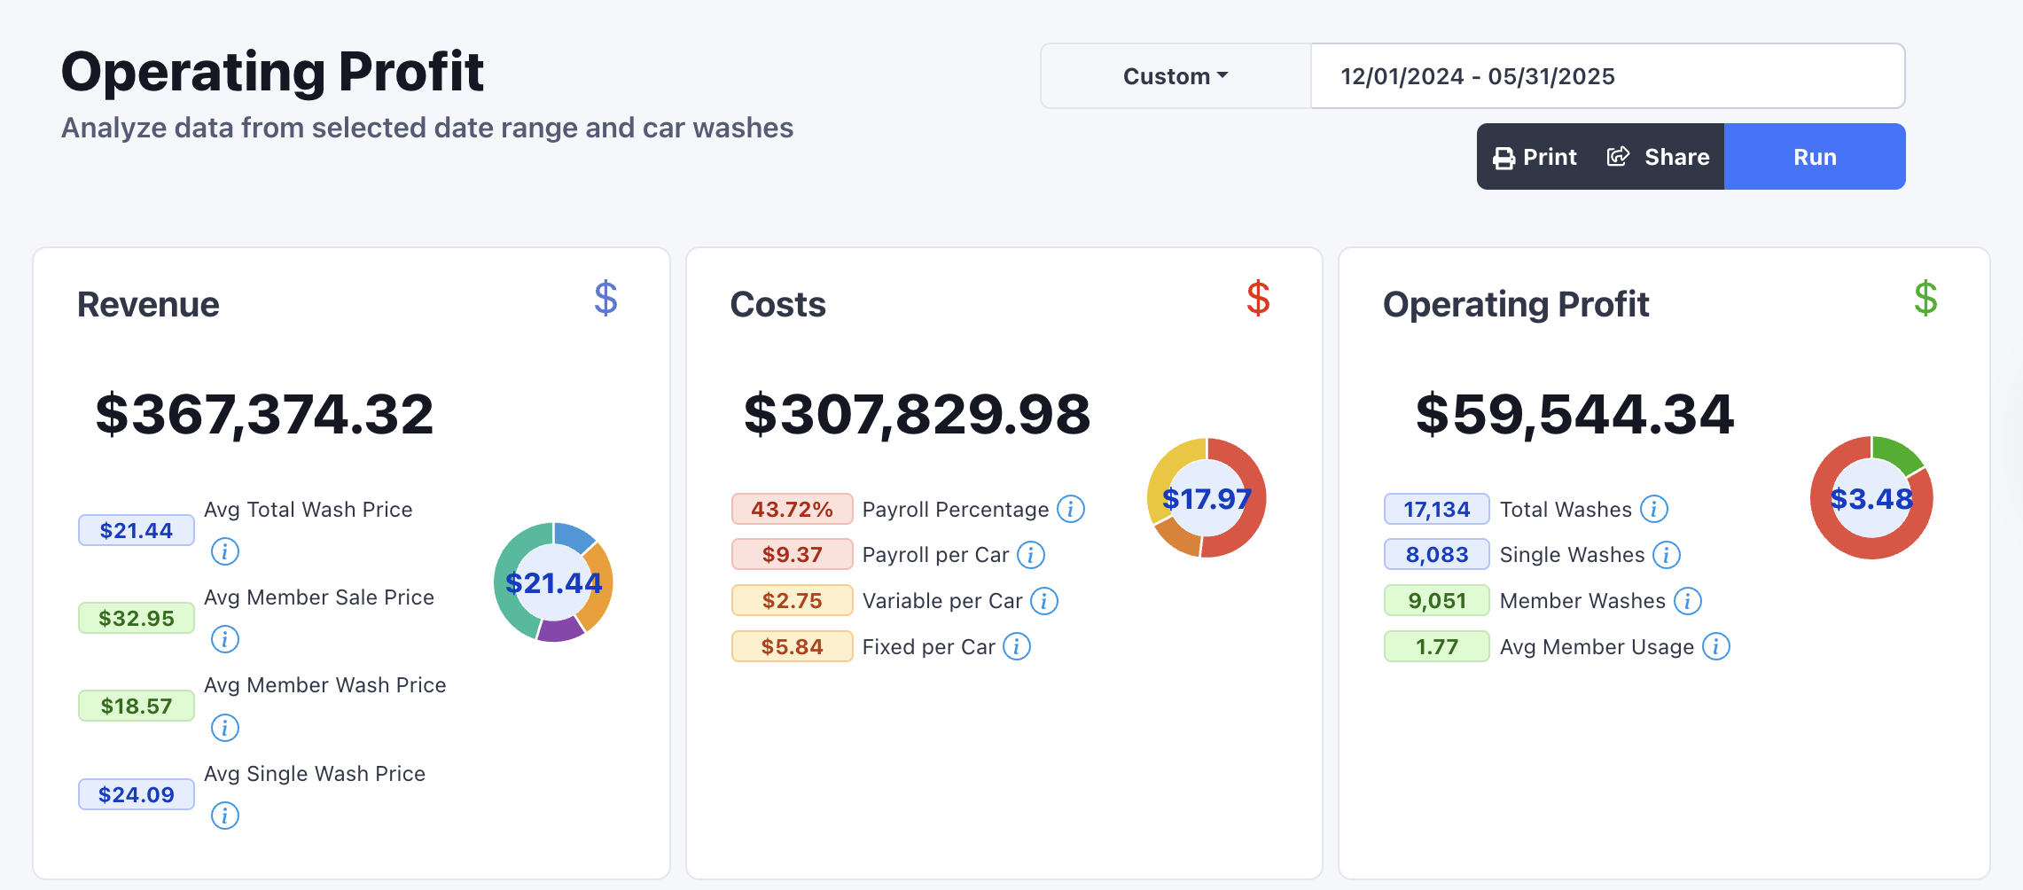Click the 43.72% payroll badge
Image resolution: width=2023 pixels, height=890 pixels.
point(793,510)
